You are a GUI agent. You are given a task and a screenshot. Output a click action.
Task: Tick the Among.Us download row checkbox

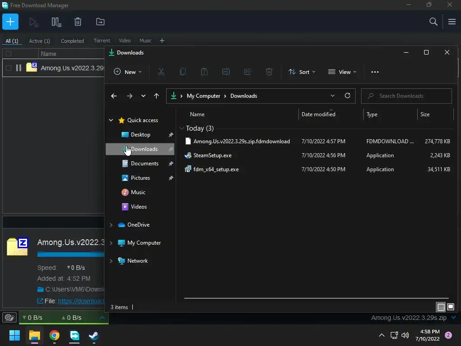click(9, 68)
